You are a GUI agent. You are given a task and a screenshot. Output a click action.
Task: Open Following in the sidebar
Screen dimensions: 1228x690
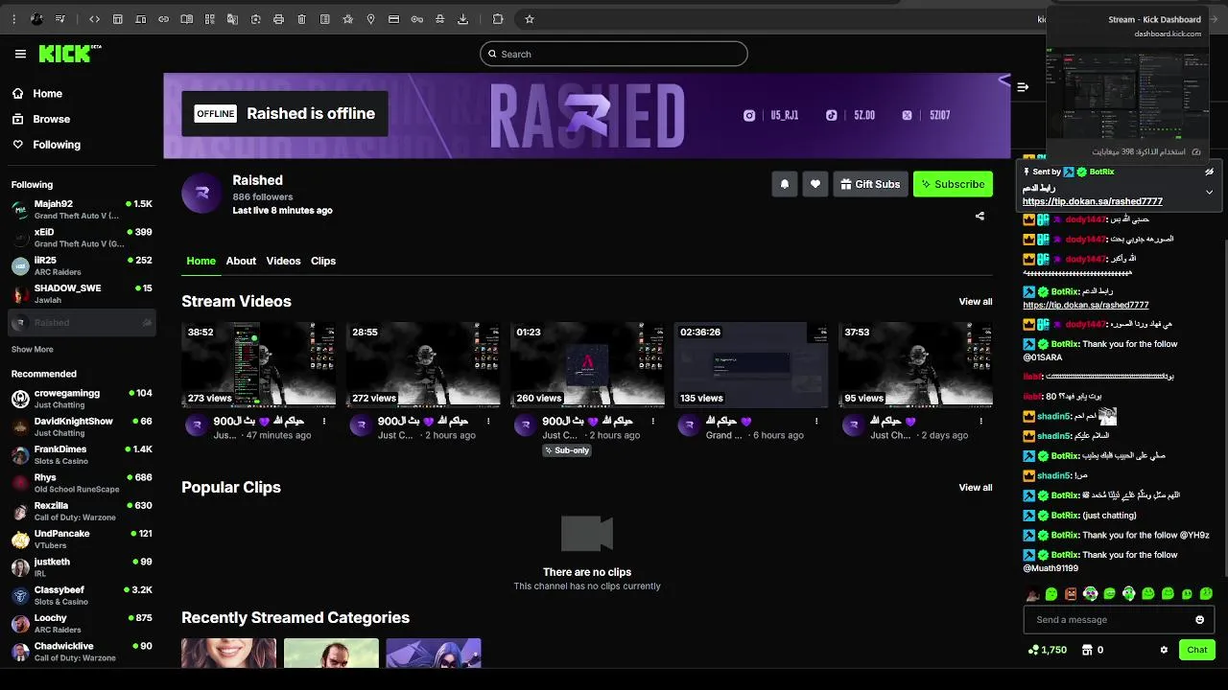[48, 145]
